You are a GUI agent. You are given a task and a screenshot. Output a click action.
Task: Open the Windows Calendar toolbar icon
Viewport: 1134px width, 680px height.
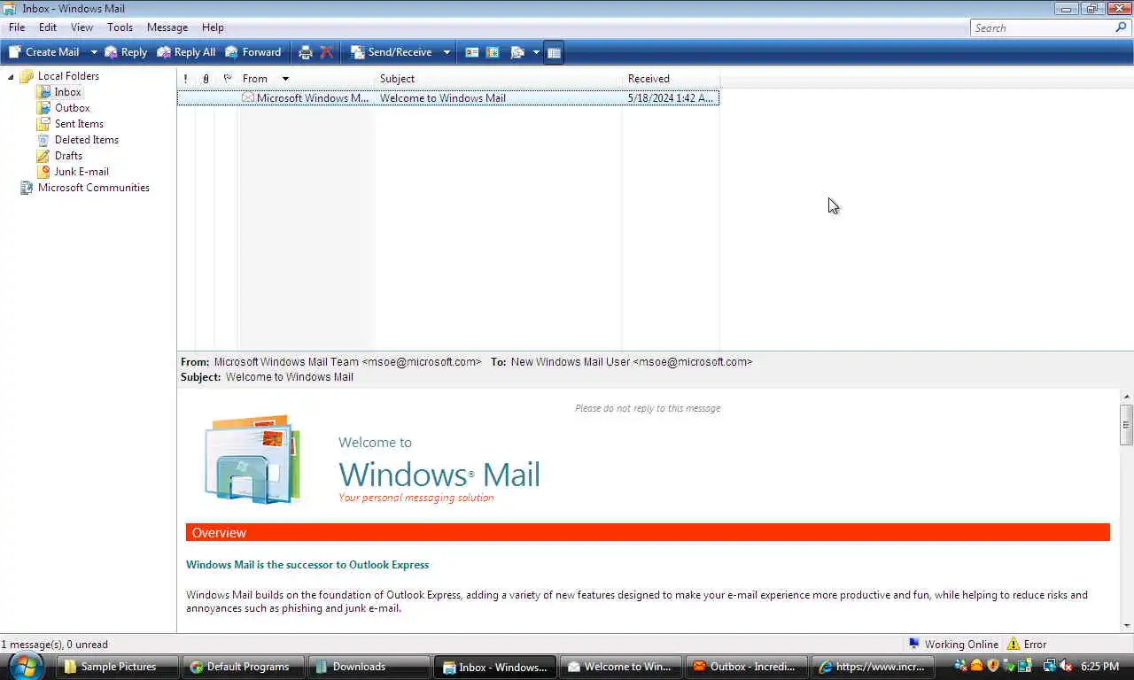493,52
